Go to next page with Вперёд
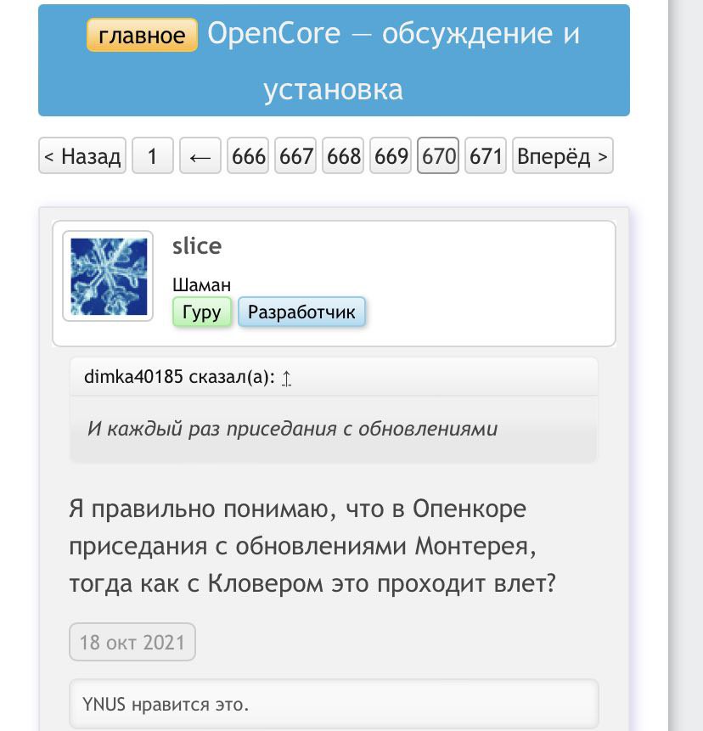The height and width of the screenshot is (731, 703). (x=563, y=155)
